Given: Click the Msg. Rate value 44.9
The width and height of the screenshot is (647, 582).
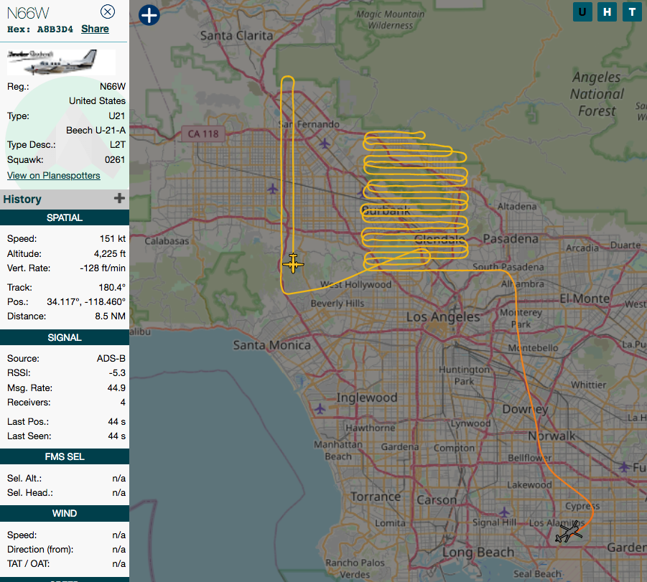Looking at the screenshot, I should (116, 388).
